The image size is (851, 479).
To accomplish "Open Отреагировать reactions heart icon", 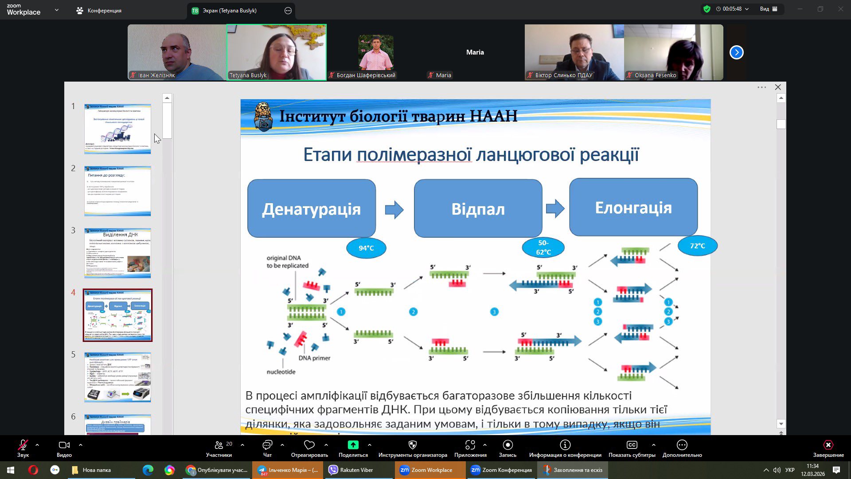I will point(309,445).
